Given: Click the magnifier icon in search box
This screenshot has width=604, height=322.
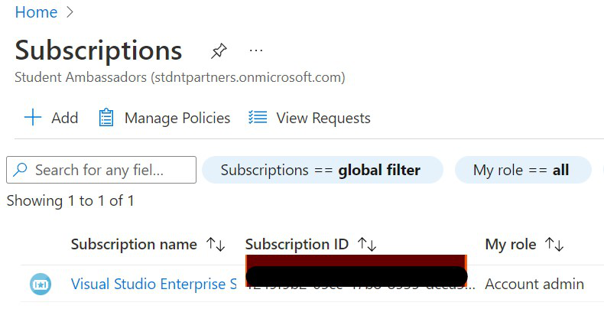Looking at the screenshot, I should click(21, 170).
